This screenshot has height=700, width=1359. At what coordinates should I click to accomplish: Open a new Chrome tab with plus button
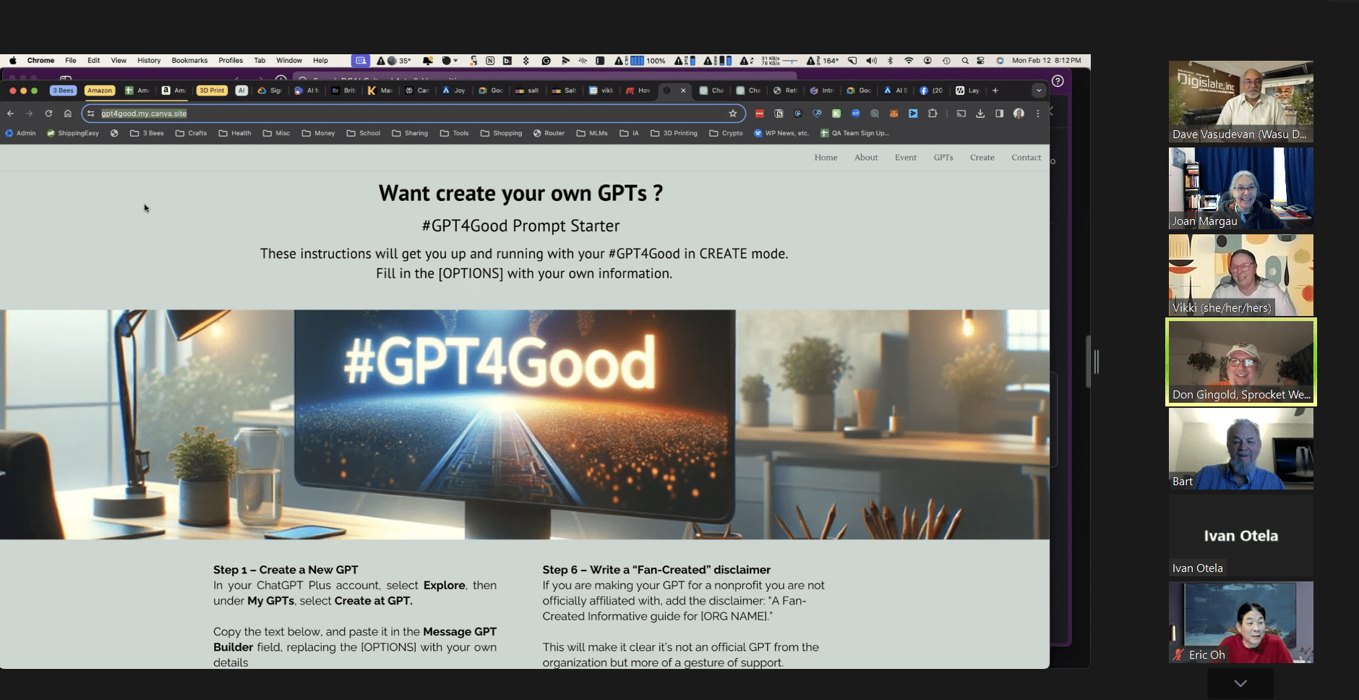click(995, 90)
